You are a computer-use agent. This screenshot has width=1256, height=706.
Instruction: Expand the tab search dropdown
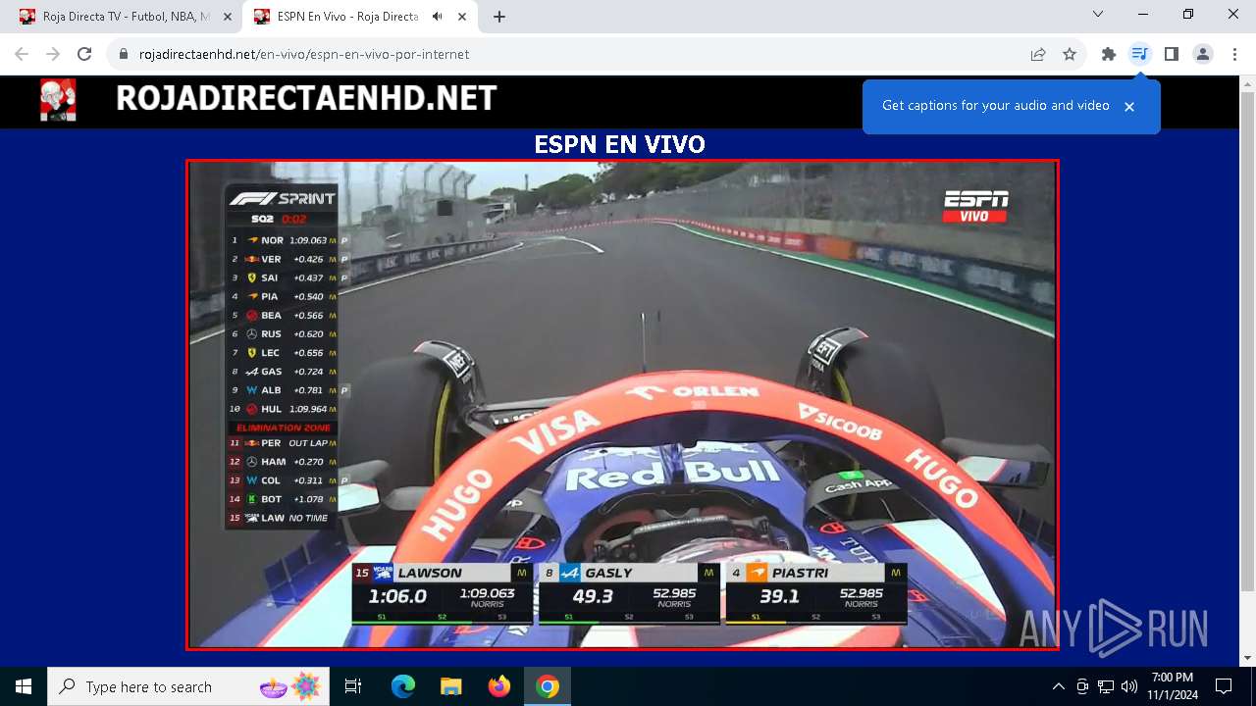[x=1098, y=14]
